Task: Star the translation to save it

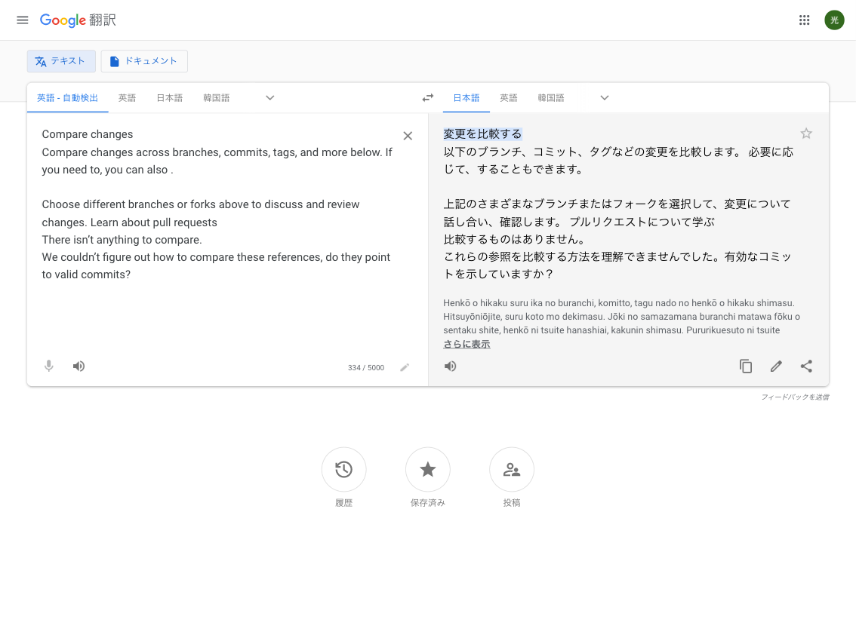Action: coord(806,133)
